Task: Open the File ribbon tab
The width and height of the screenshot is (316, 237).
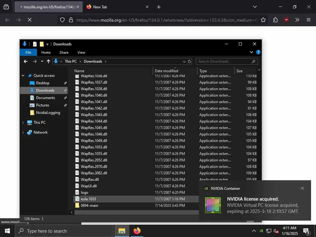Action: [28, 52]
